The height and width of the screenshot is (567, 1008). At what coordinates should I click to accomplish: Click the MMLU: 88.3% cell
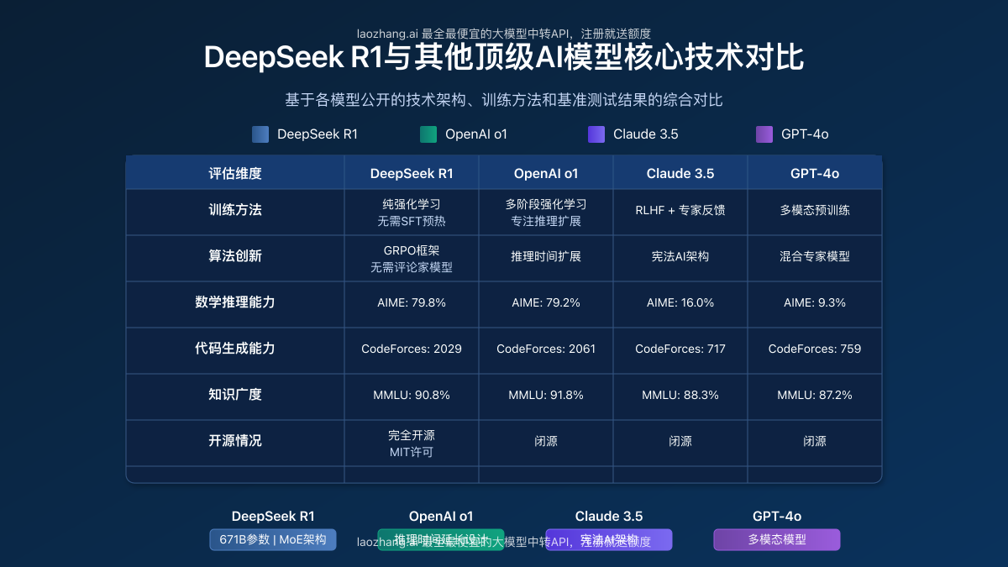(680, 395)
